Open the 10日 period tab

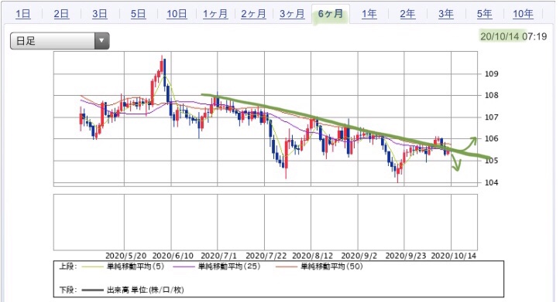(x=177, y=14)
